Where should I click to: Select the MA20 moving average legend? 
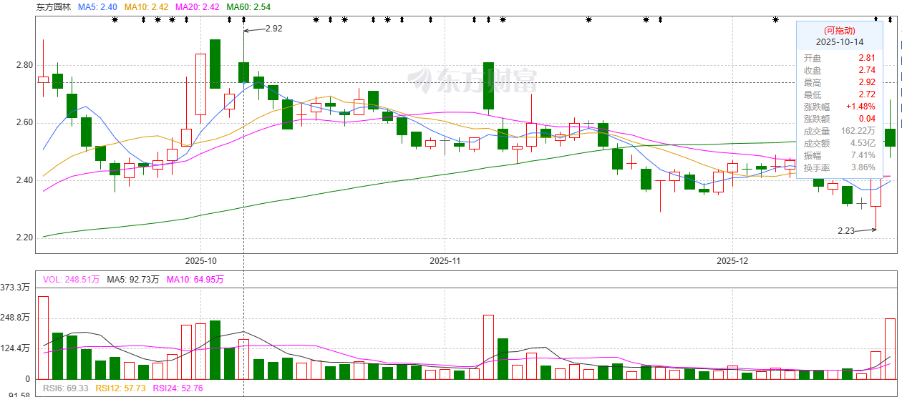pos(198,6)
